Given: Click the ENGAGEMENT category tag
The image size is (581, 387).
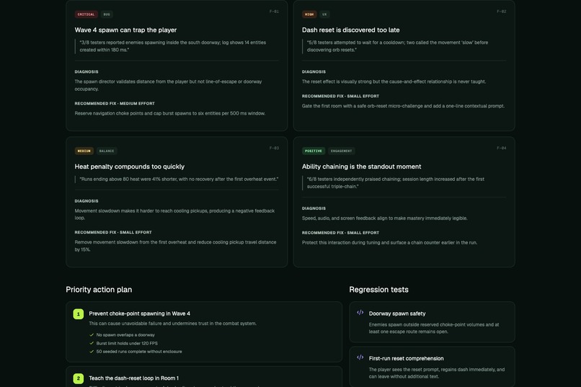Looking at the screenshot, I should pos(341,151).
